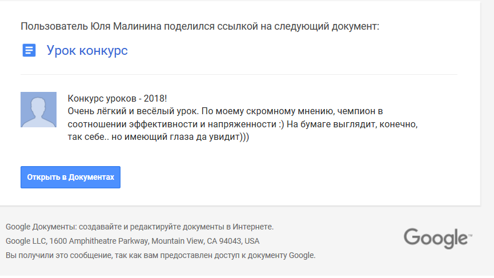Click the sender's default avatar picture
Image resolution: width=494 pixels, height=278 pixels.
pos(38,110)
